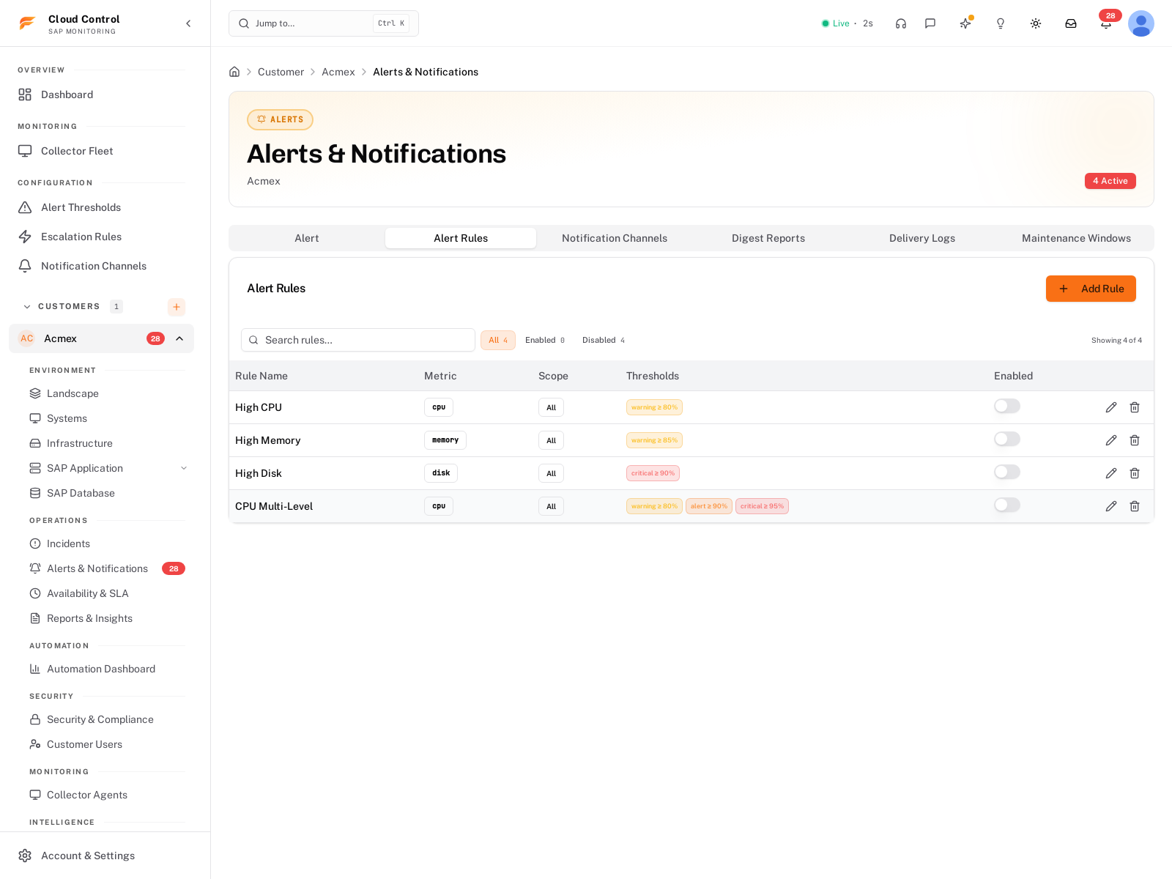Enable the High Disk rule toggle

tap(1007, 472)
